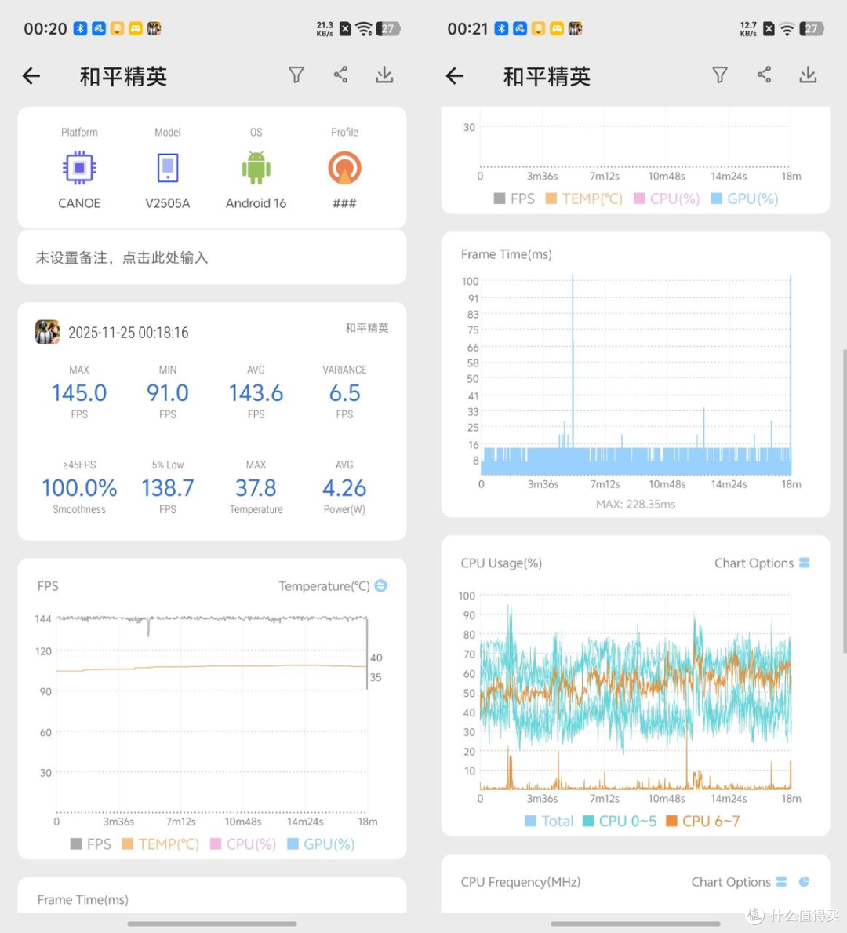Viewport: 847px width, 933px height.
Task: Toggle CPU 0~5 series in legend
Action: pos(620,821)
